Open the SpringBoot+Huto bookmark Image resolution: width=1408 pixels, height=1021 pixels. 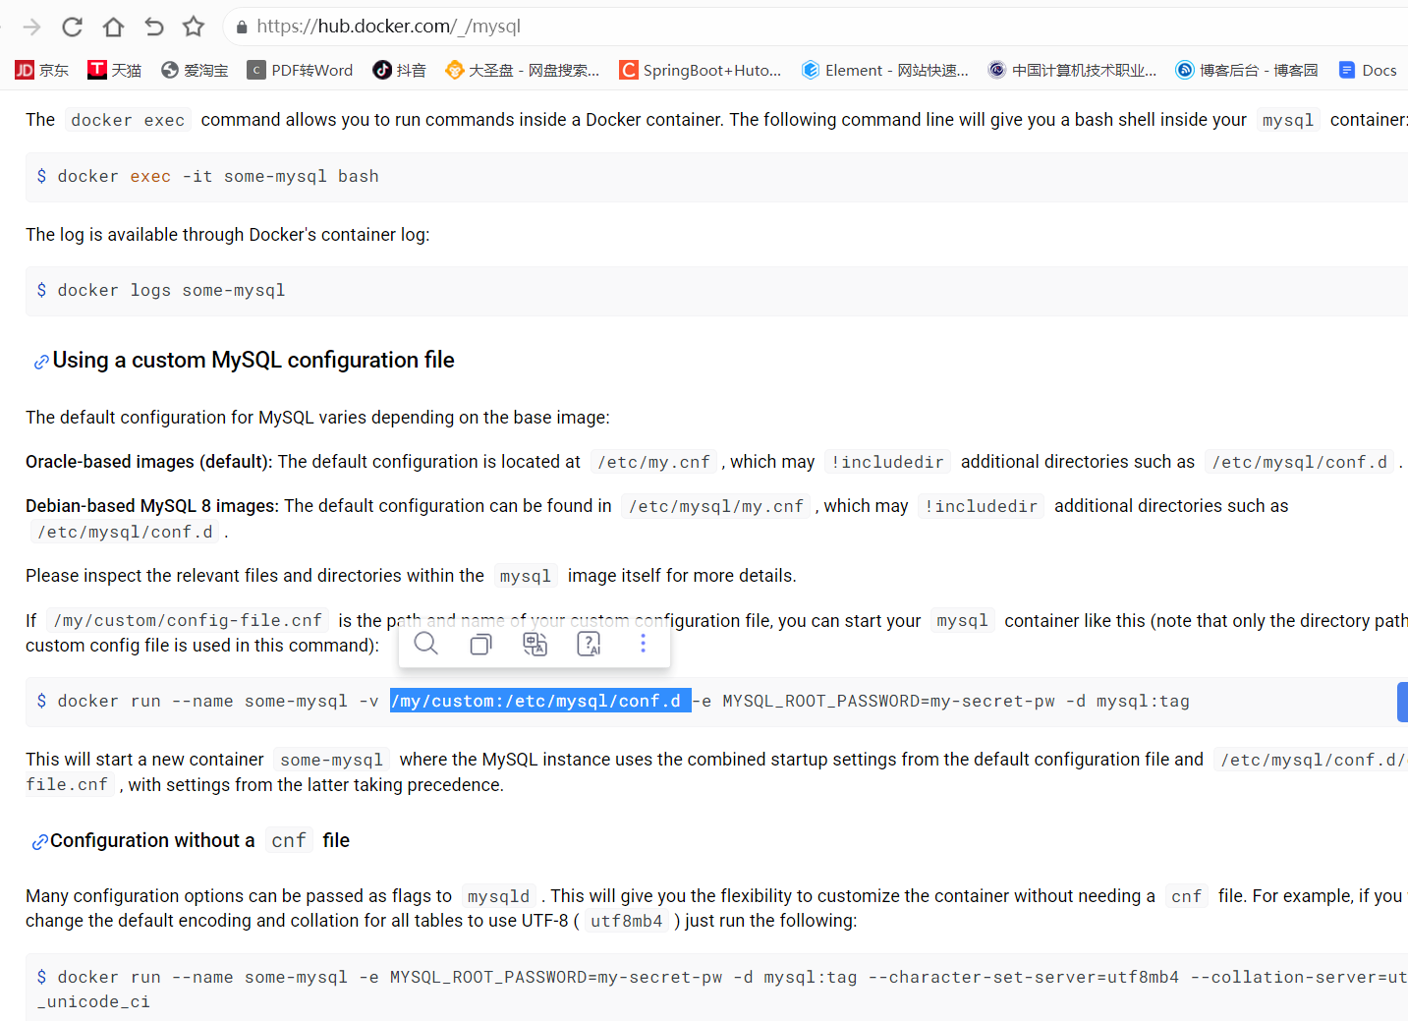coord(701,70)
